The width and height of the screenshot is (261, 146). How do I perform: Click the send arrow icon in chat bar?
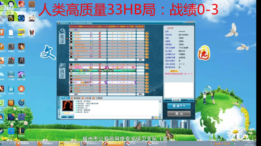(x=153, y=117)
